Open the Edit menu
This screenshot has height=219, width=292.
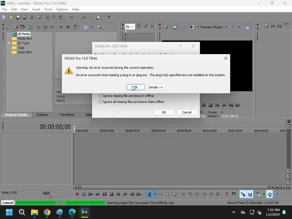click(x=14, y=9)
